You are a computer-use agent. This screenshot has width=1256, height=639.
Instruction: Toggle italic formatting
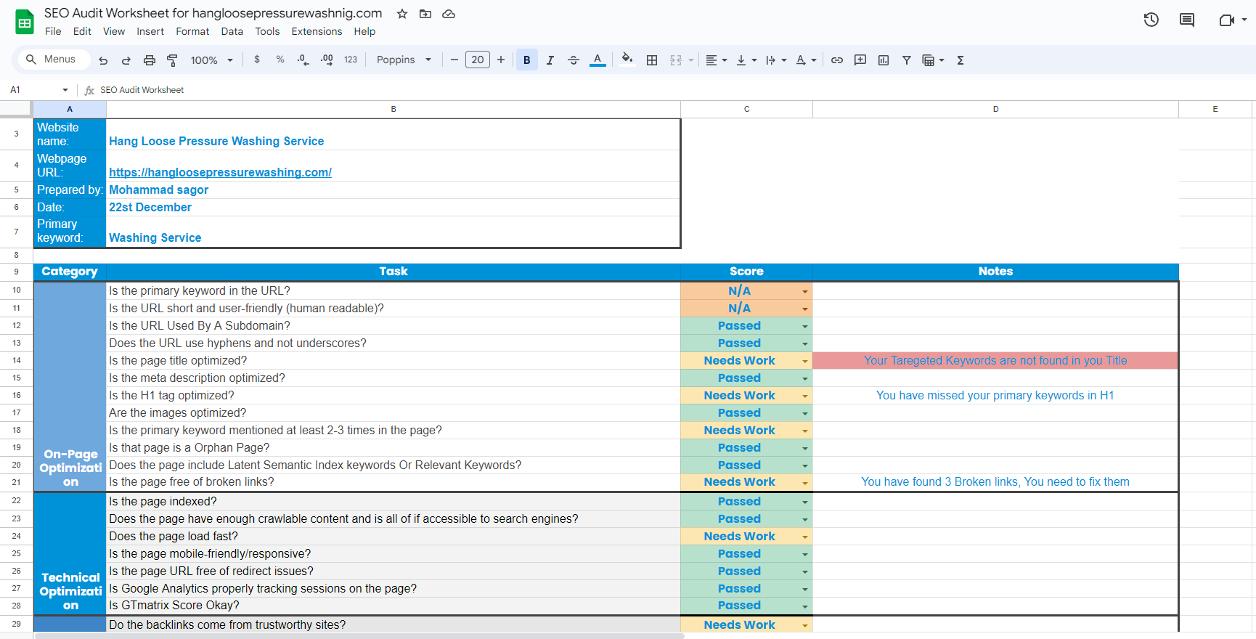click(550, 60)
